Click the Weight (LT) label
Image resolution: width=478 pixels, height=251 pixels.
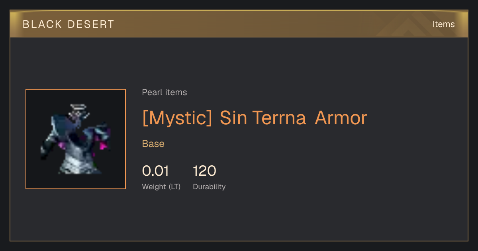[161, 186]
